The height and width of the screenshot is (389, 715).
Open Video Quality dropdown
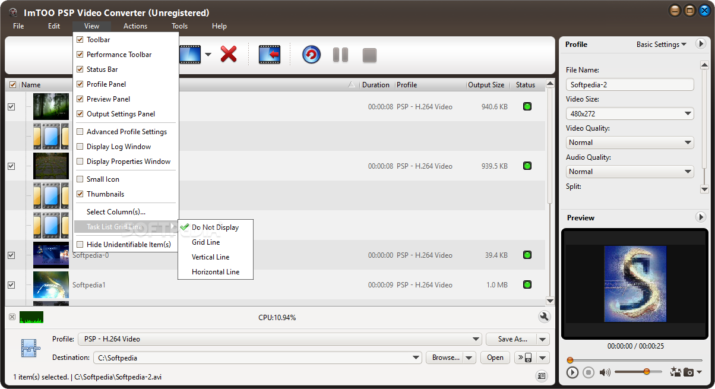point(630,143)
